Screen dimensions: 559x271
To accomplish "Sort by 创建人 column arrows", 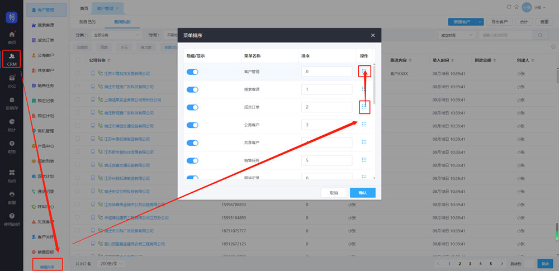I will click(x=533, y=60).
